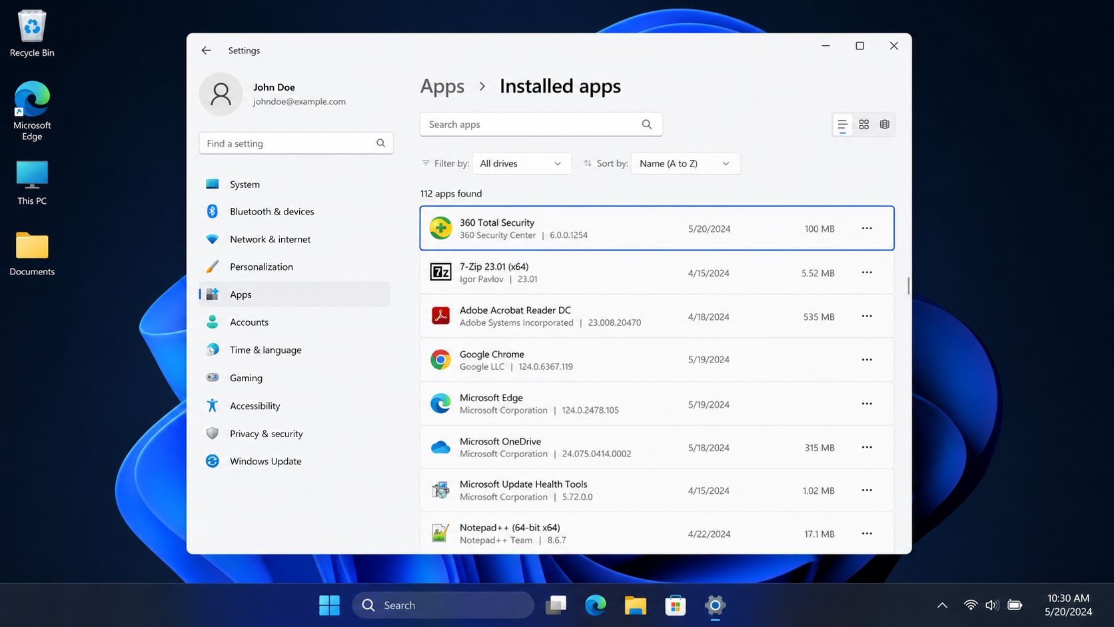Click the back arrow in Settings
This screenshot has height=627, width=1114.
coord(206,51)
